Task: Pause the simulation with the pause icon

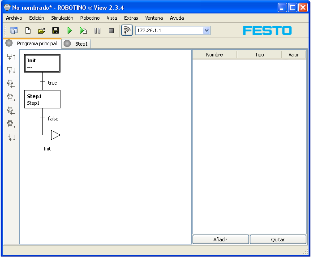Action: pos(97,30)
